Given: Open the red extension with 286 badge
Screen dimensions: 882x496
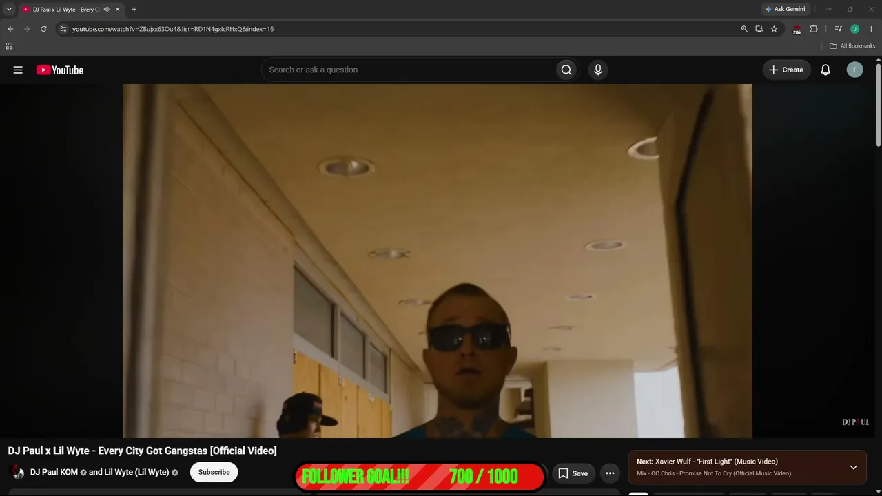Looking at the screenshot, I should [x=797, y=30].
